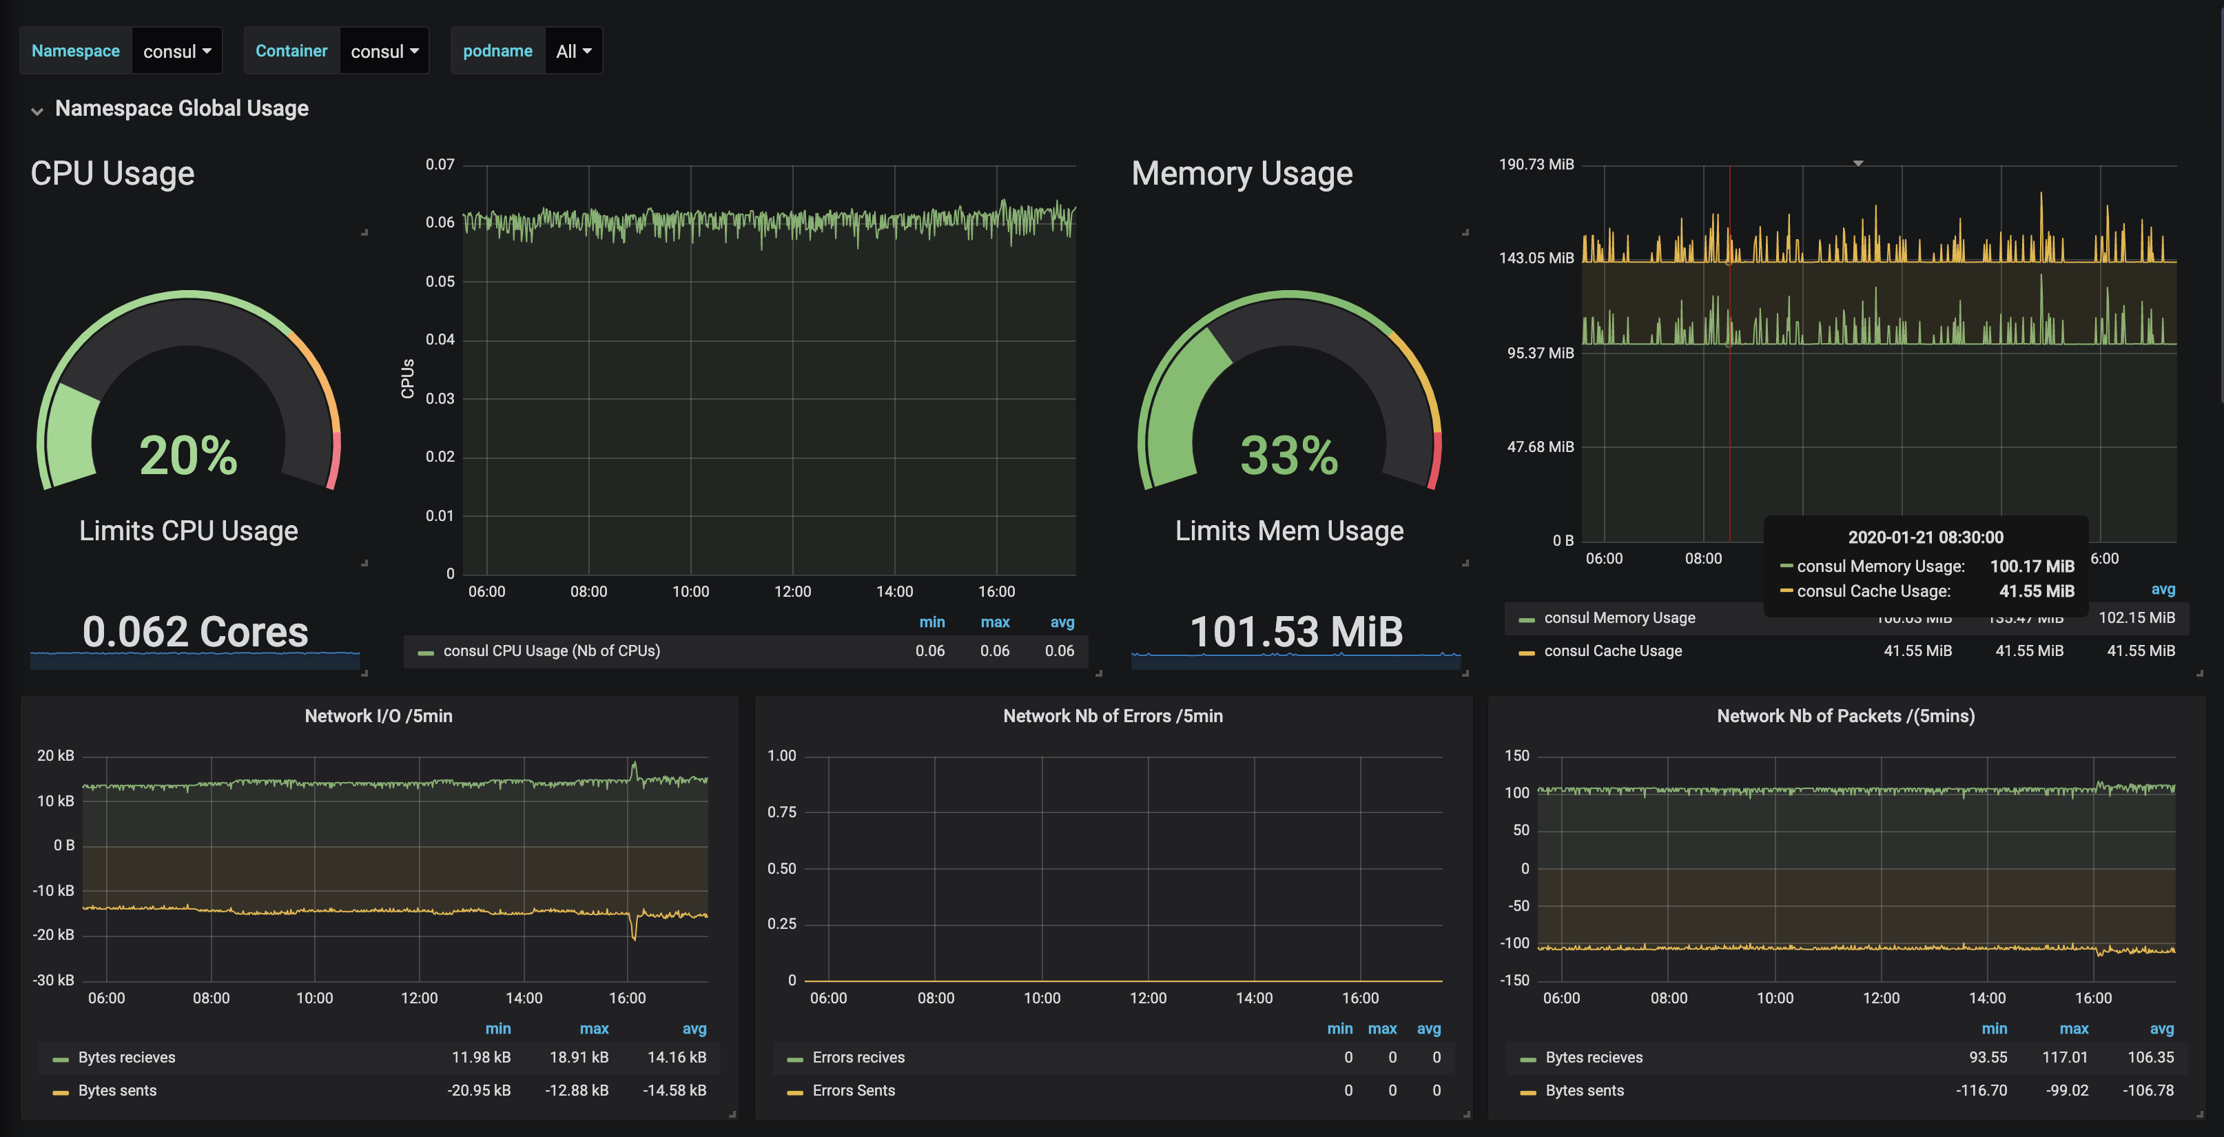Collapse the Namespace Global Usage row chevron
Image resolution: width=2224 pixels, height=1137 pixels.
(37, 110)
